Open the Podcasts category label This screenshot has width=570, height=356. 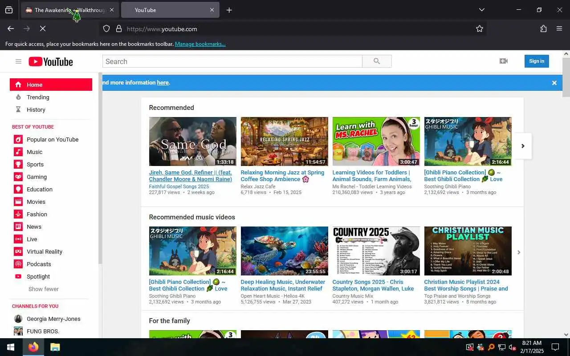(39, 264)
